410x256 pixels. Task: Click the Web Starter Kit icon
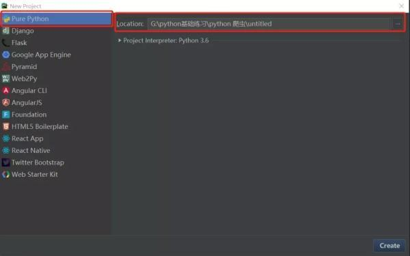click(5, 174)
